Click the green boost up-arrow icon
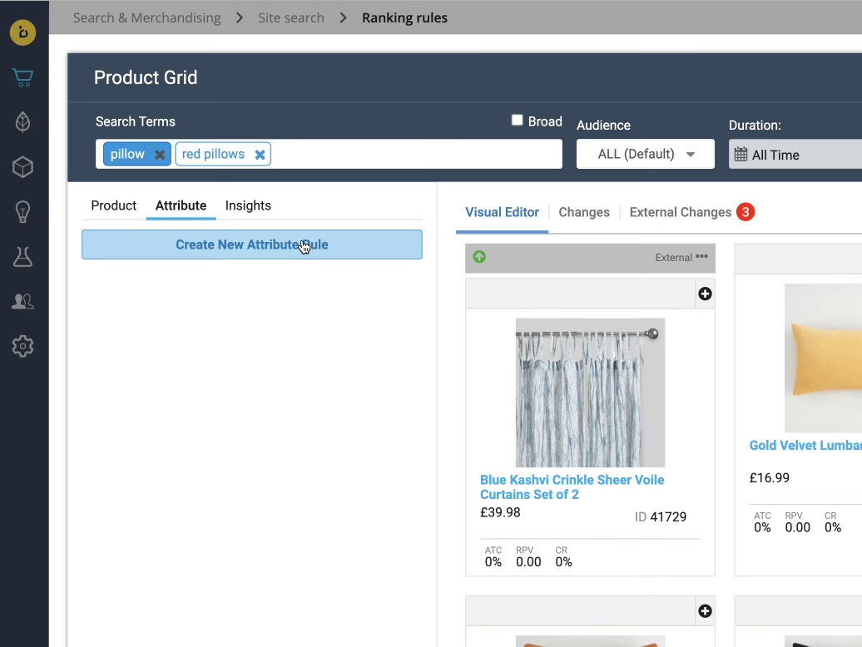Image resolution: width=862 pixels, height=647 pixels. click(x=479, y=256)
